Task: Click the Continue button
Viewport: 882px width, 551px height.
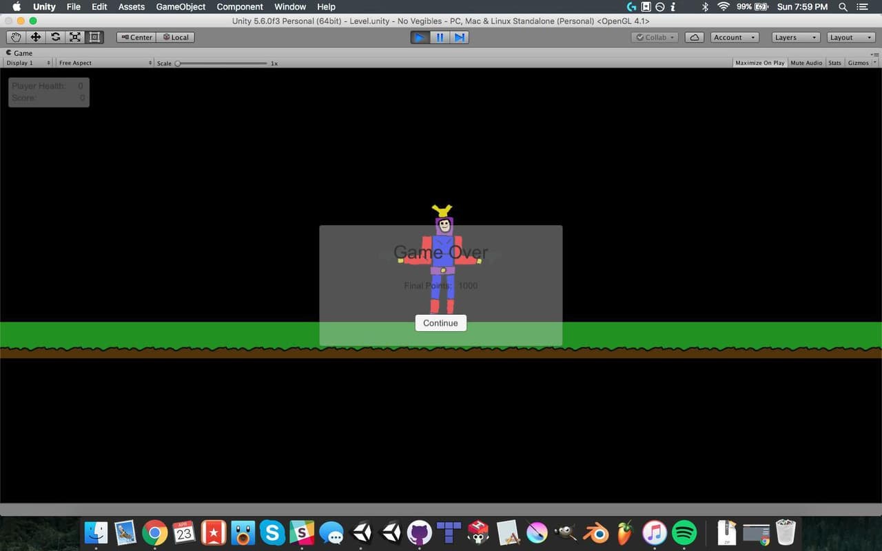Action: click(441, 323)
